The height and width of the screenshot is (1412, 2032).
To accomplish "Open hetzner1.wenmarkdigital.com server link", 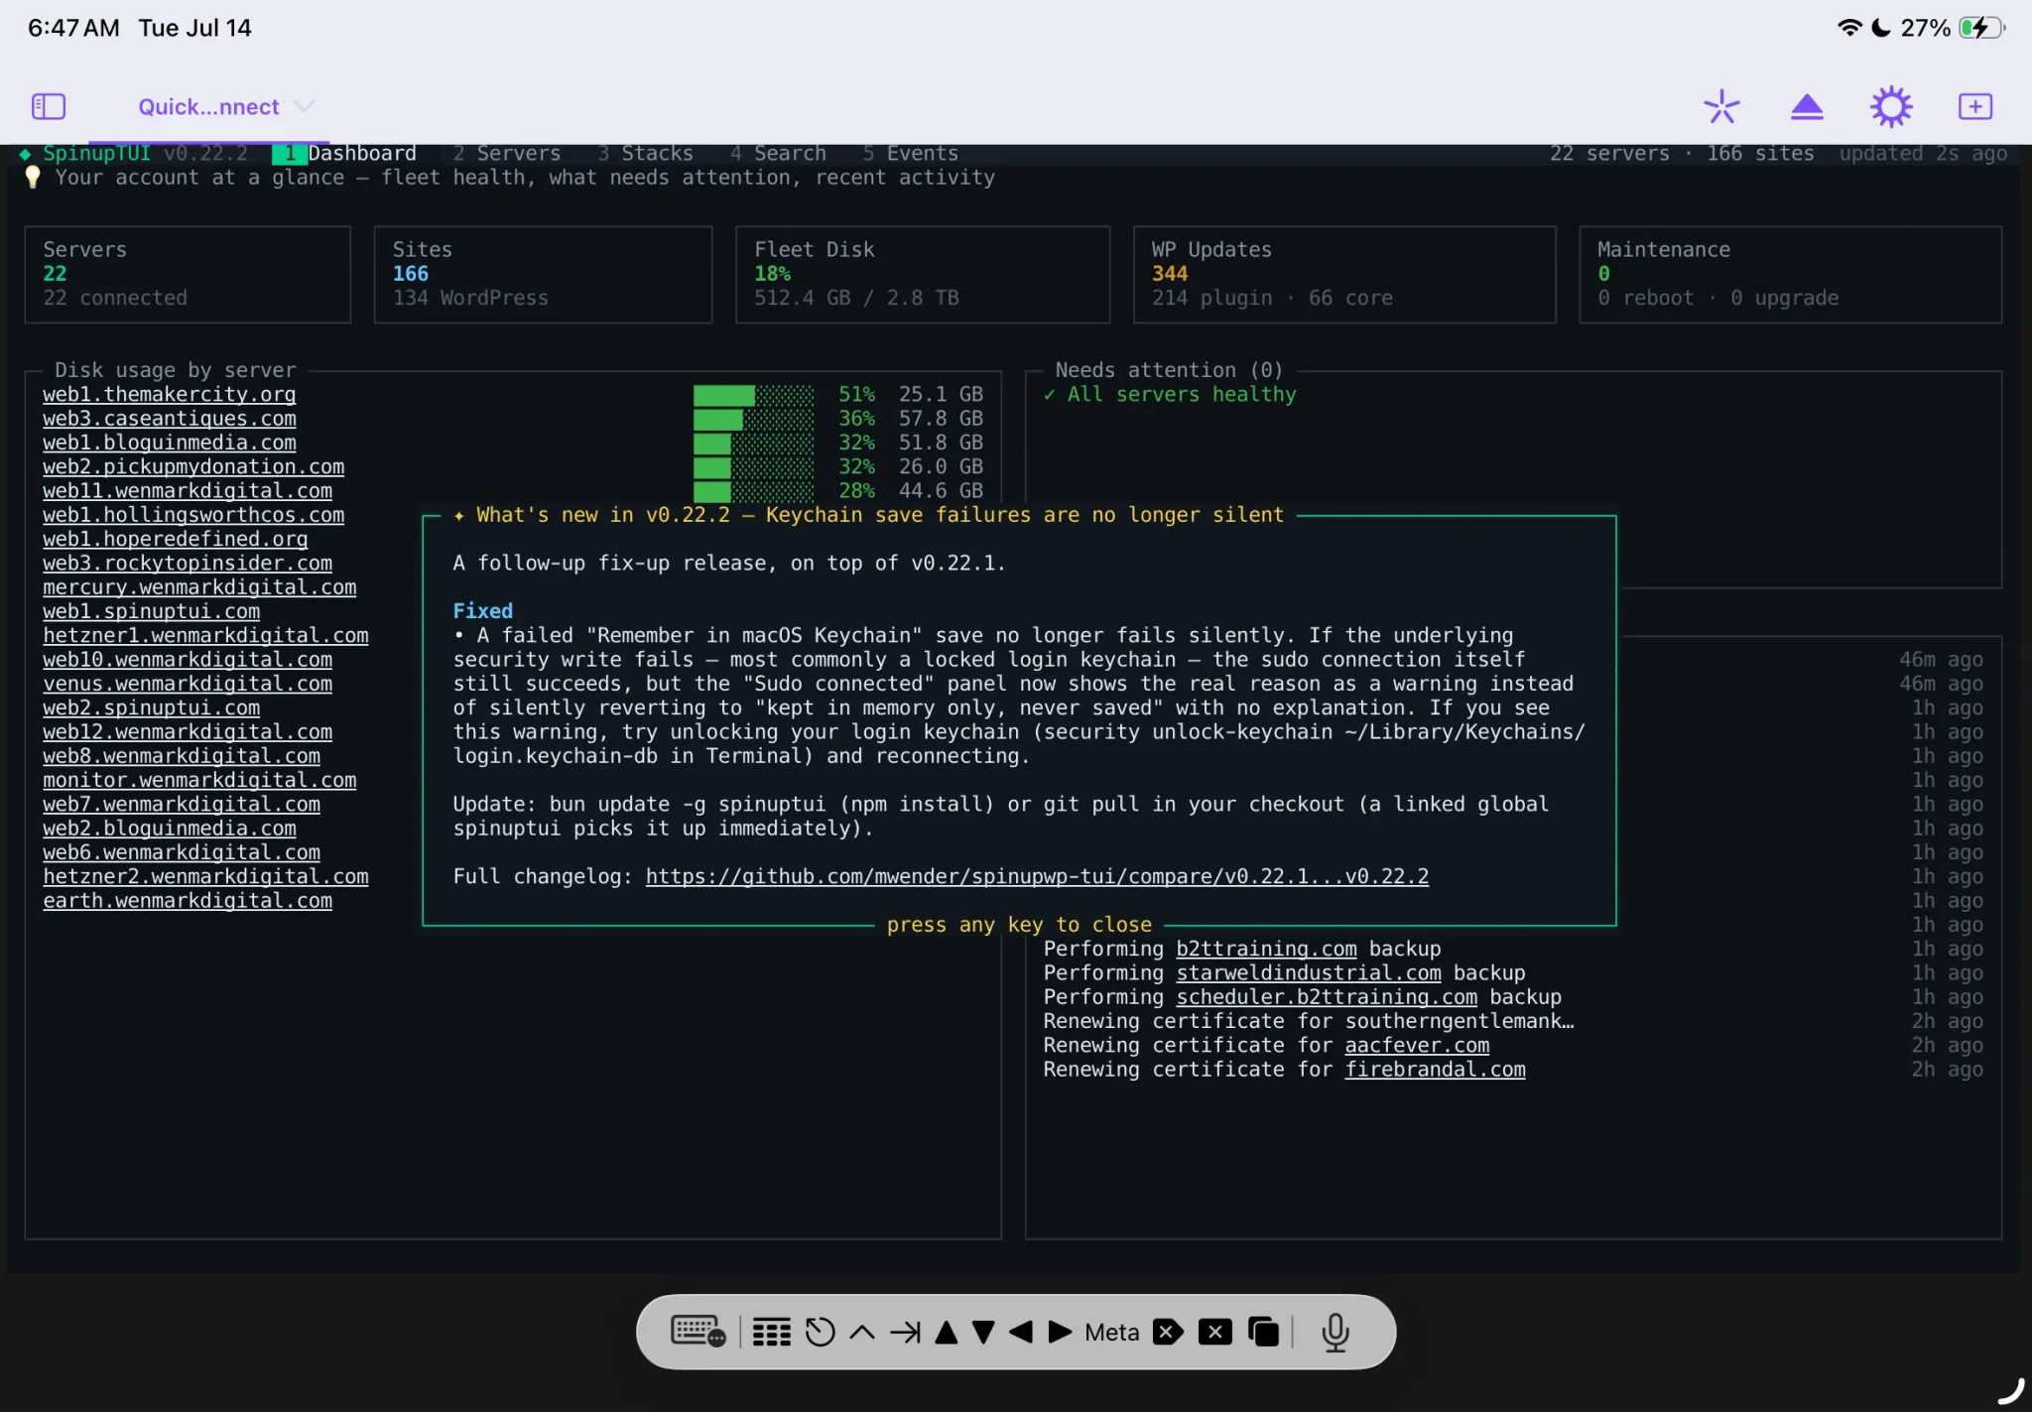I will pos(205,635).
